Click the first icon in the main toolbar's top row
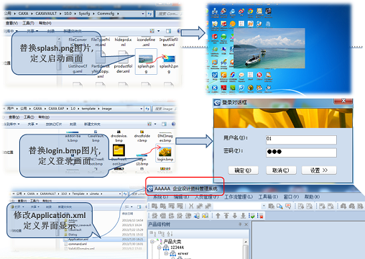 click(x=154, y=206)
